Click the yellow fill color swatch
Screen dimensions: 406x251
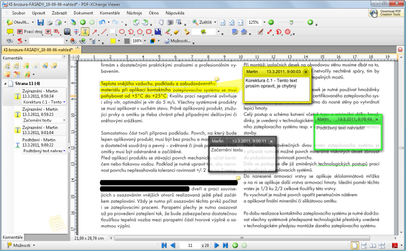coord(113,41)
